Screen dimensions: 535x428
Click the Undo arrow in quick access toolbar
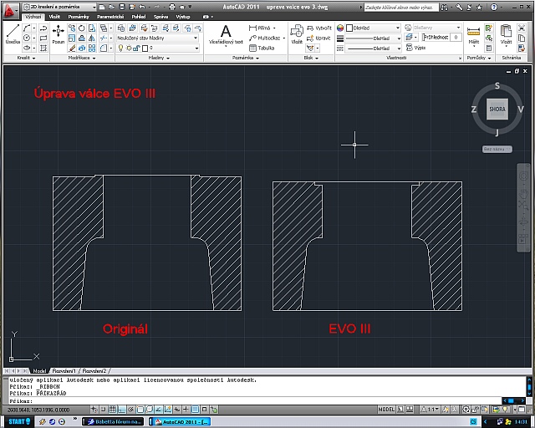click(142, 7)
